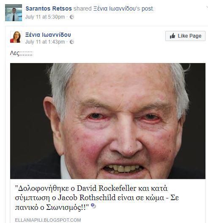The image size is (208, 223).
Task: Click the 'Λες;;;;;;;;' caption text
Action: coord(21,53)
